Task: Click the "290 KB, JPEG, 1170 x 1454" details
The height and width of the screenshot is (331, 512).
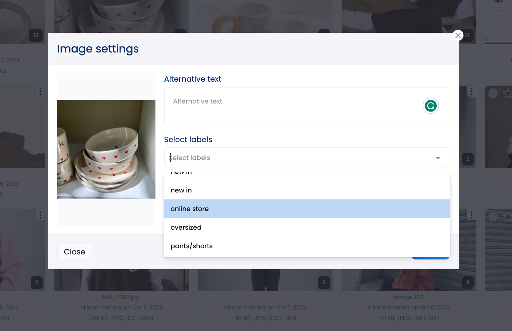Action: coord(122,318)
